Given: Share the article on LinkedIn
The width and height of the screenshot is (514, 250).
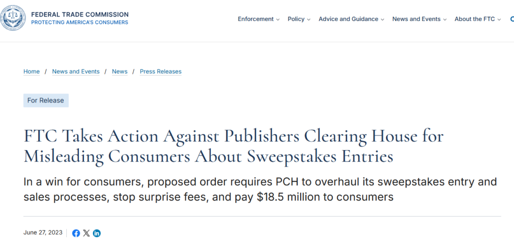Looking at the screenshot, I should point(97,233).
